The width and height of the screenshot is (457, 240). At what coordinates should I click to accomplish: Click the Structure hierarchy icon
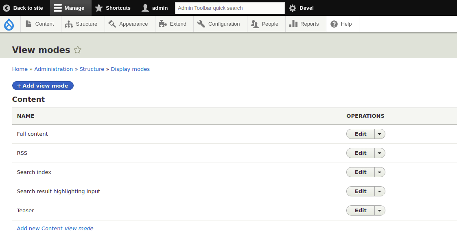point(69,24)
